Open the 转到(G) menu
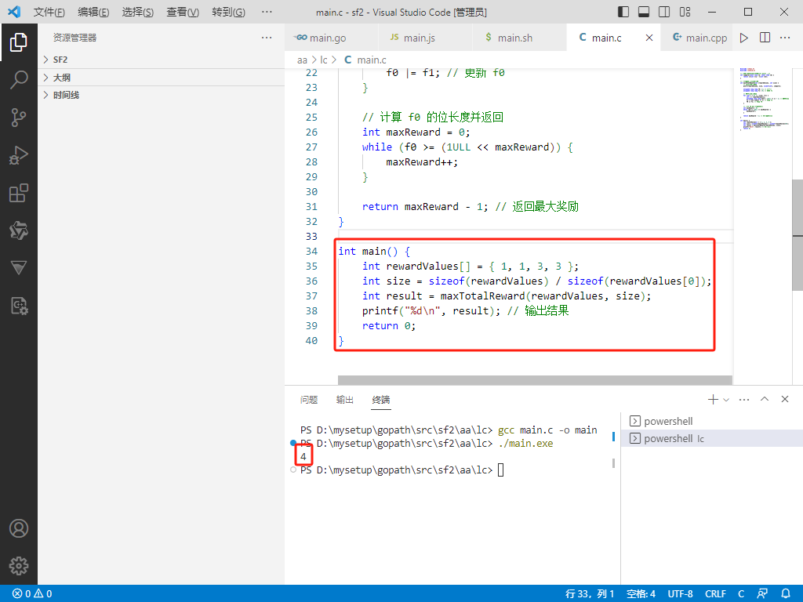This screenshot has width=803, height=602. coord(228,12)
